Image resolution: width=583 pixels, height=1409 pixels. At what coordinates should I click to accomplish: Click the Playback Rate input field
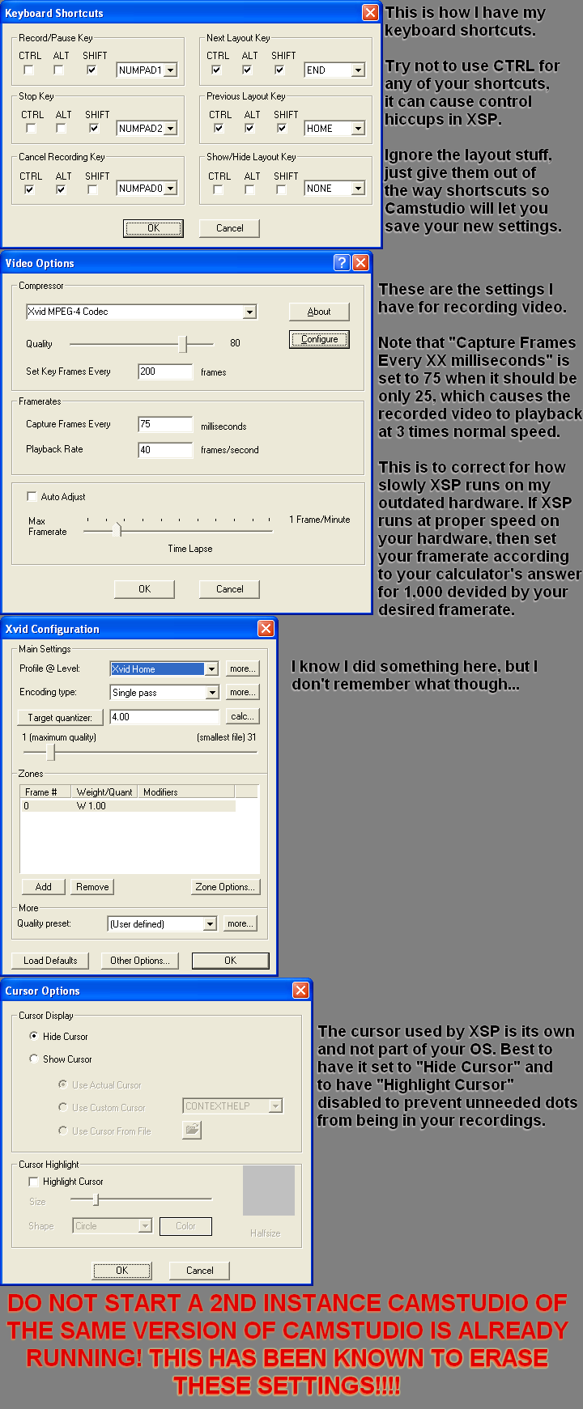coord(165,450)
